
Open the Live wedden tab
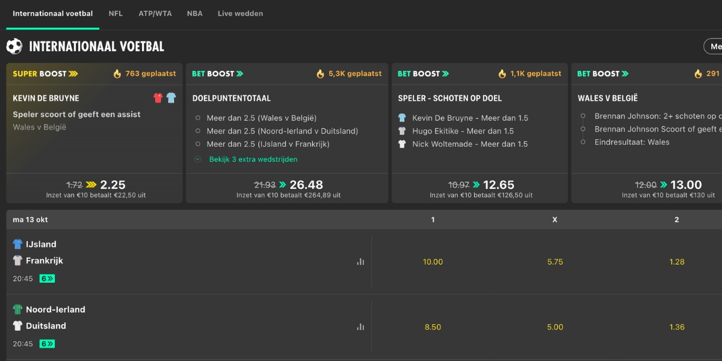(240, 13)
